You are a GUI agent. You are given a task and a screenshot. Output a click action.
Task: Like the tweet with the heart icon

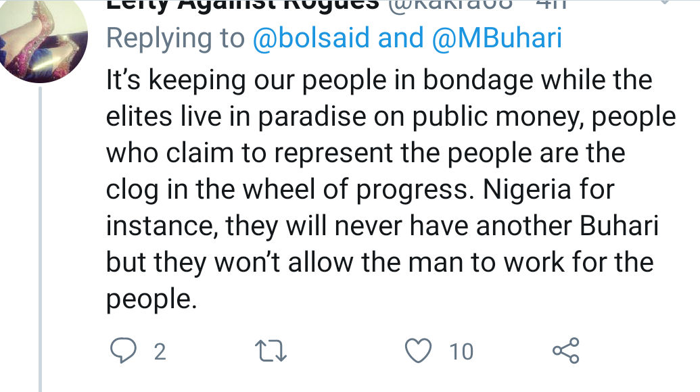[417, 351]
